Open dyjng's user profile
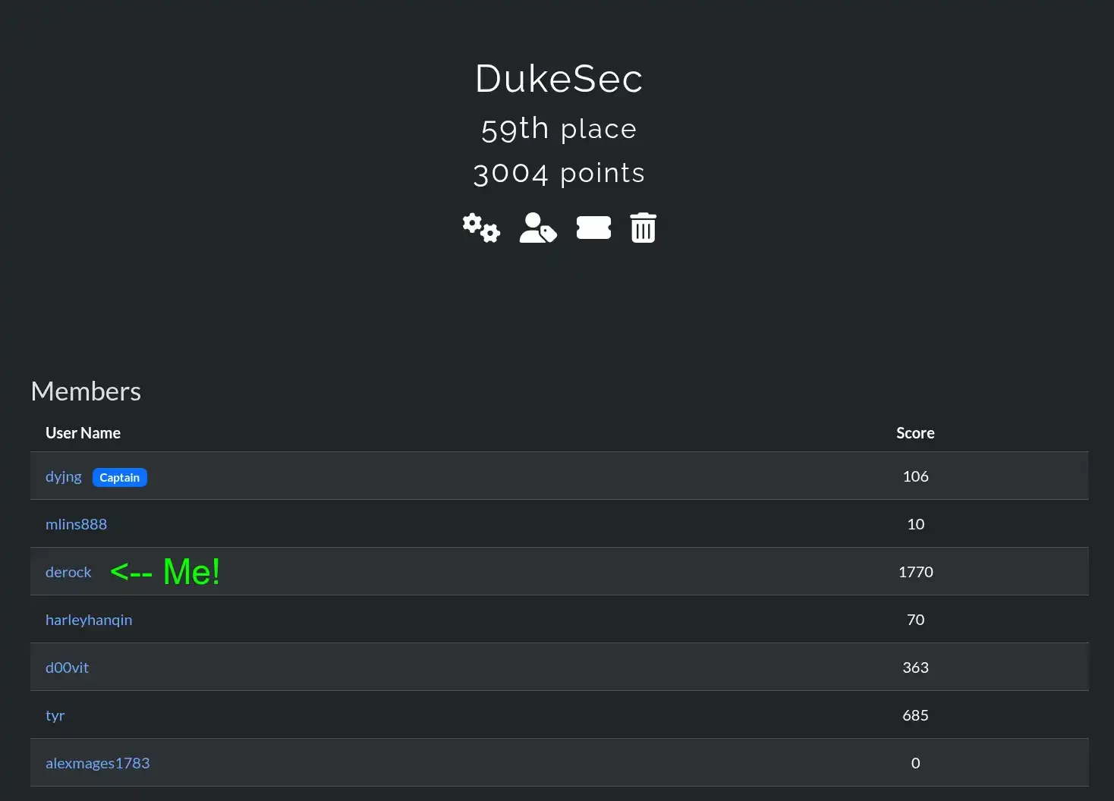This screenshot has width=1114, height=801. (64, 476)
